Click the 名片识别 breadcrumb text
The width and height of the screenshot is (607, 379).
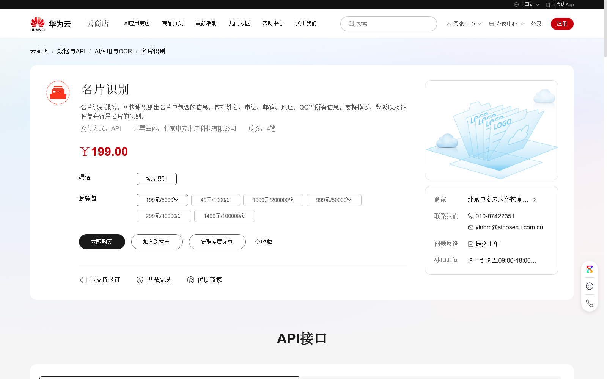153,51
